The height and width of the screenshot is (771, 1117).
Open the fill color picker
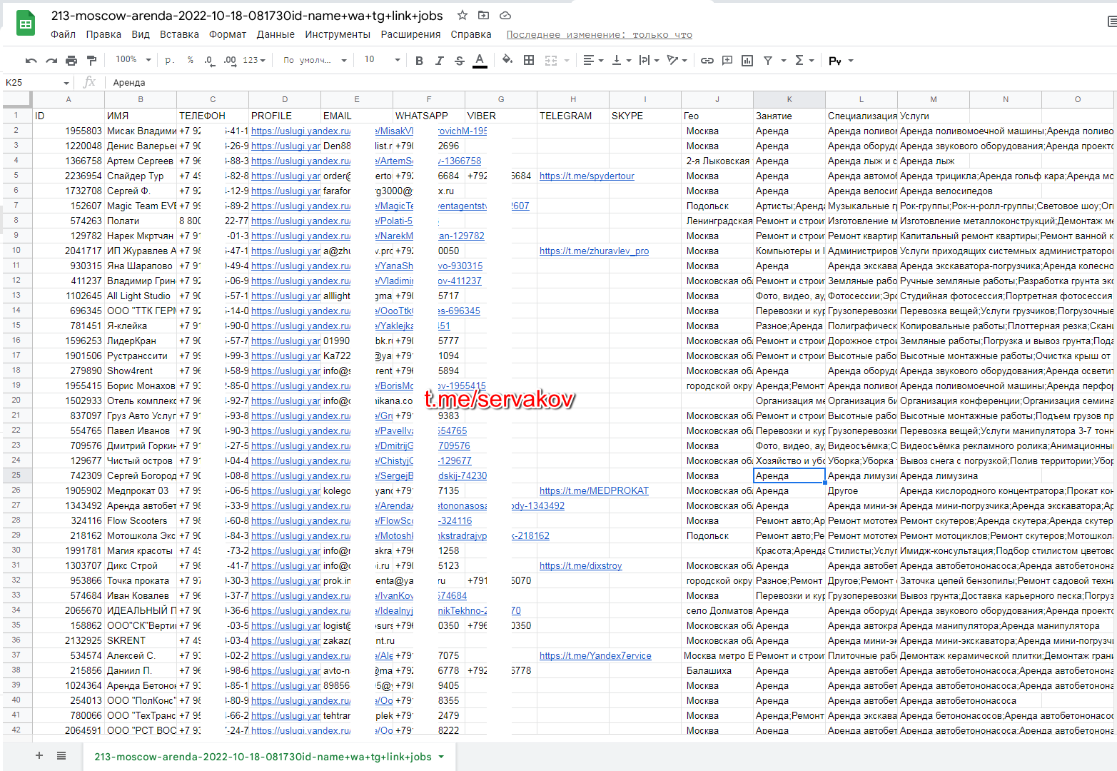click(507, 60)
